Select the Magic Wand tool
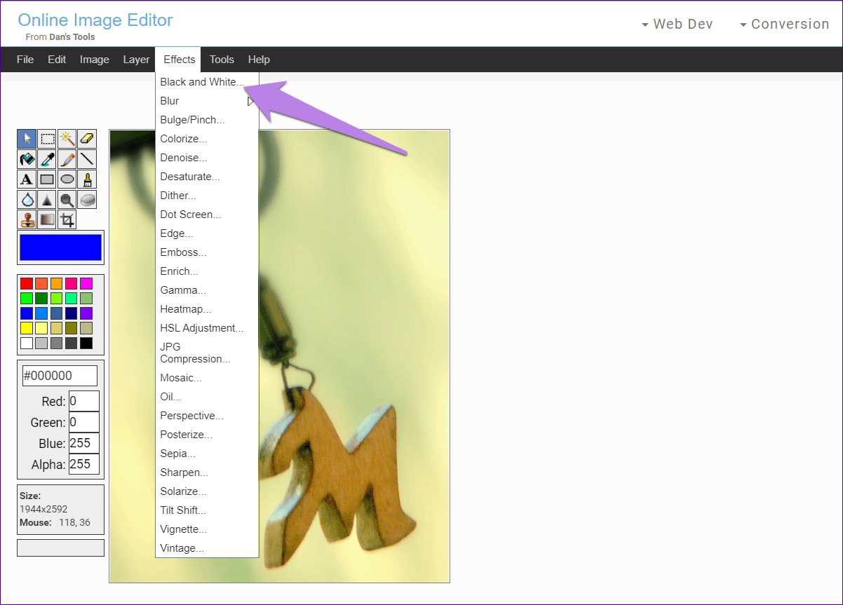This screenshot has width=843, height=605. 67,139
